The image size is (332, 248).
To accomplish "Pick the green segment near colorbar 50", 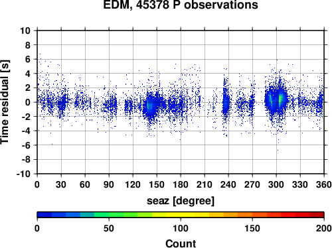I will (x=109, y=215).
